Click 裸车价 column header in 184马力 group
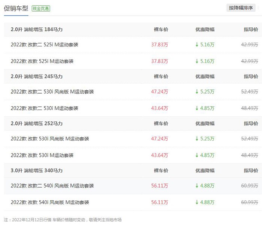 (161, 30)
